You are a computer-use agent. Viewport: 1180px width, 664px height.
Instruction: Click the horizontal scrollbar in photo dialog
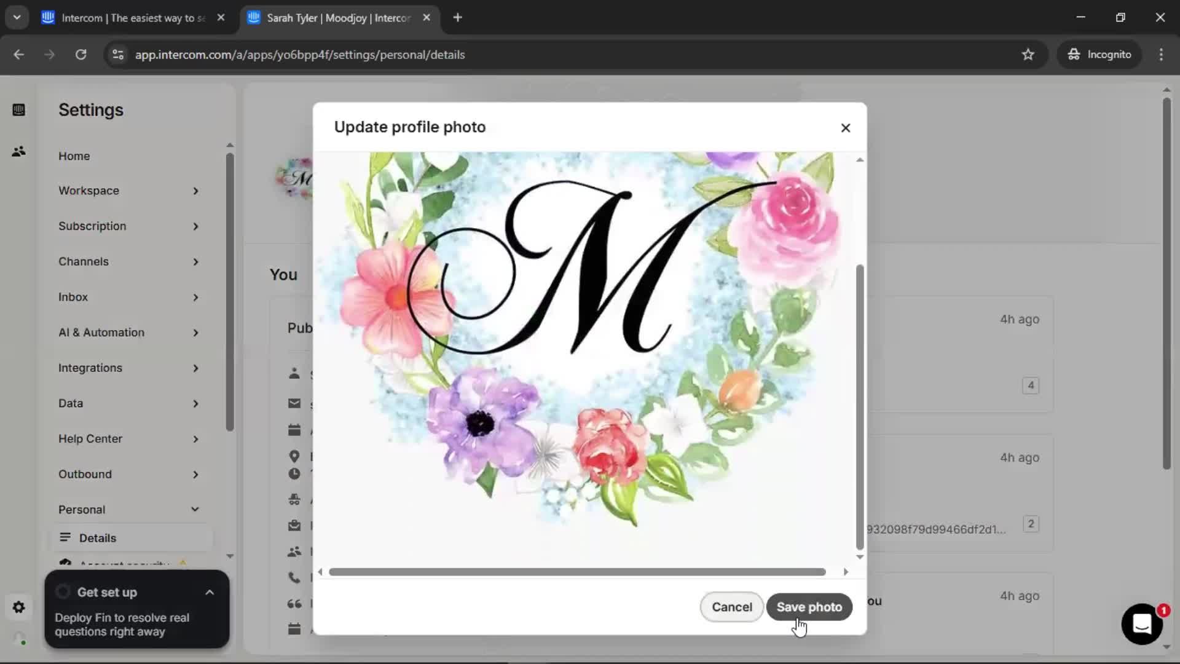[x=577, y=572]
